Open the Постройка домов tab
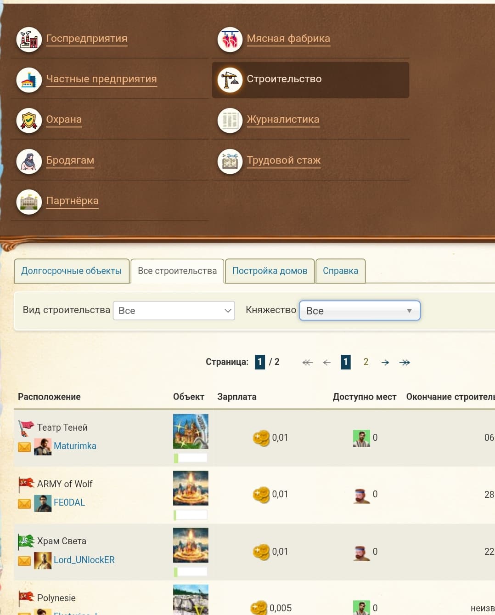The height and width of the screenshot is (615, 495). pos(270,271)
